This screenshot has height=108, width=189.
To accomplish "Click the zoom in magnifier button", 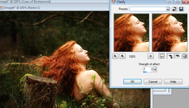I will [x=122, y=56].
